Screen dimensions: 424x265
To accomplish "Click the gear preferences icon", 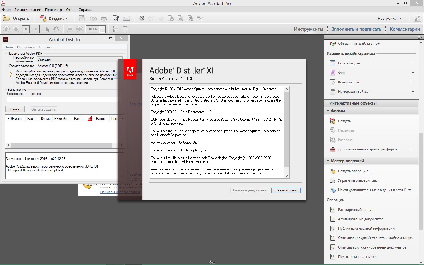I will 142,18.
